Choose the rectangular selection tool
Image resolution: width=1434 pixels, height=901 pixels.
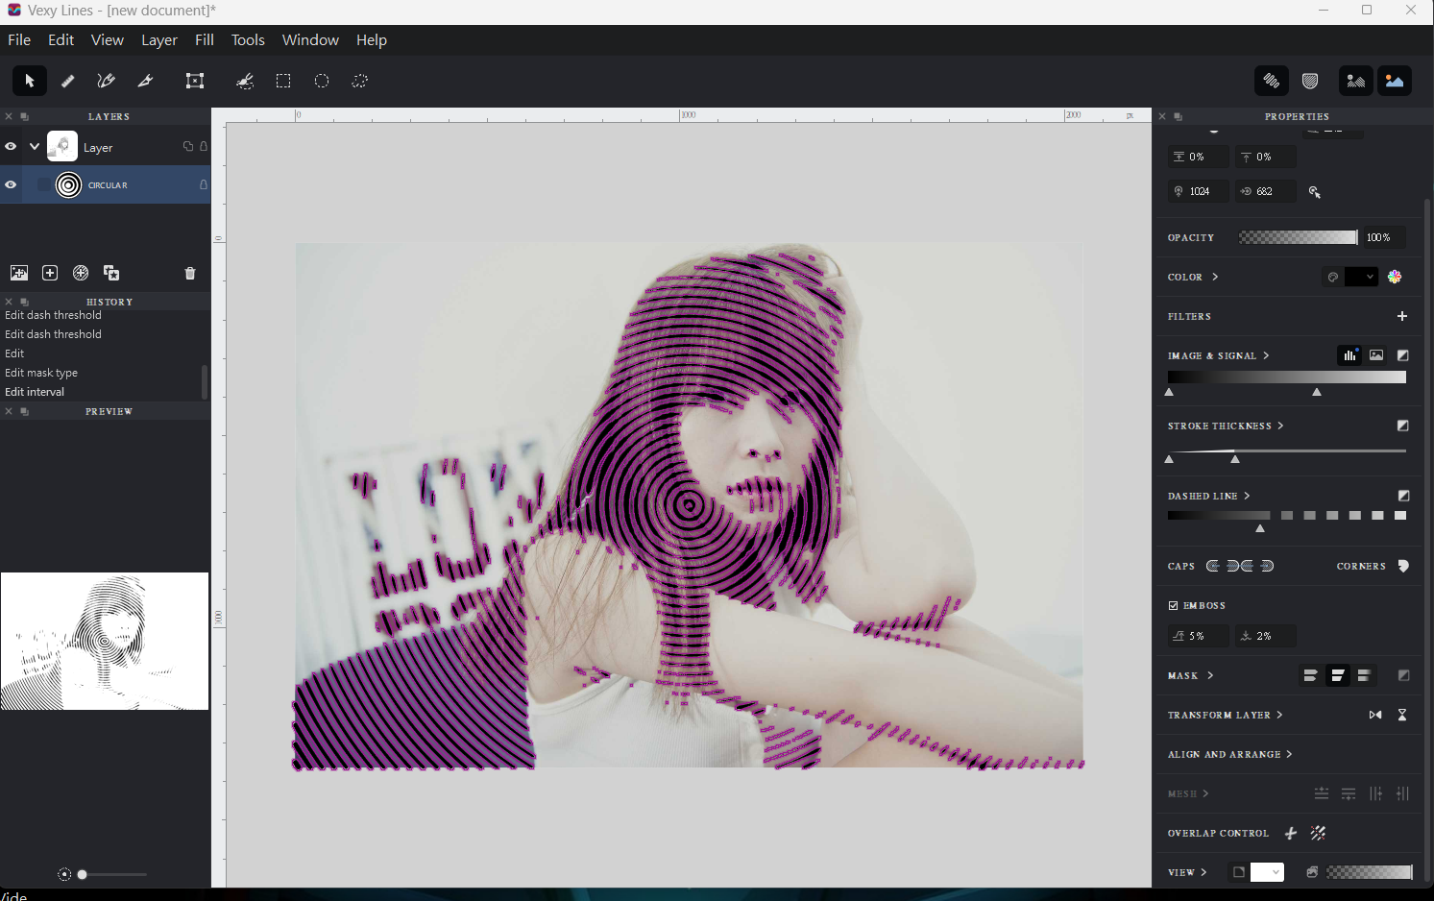pyautogui.click(x=283, y=81)
